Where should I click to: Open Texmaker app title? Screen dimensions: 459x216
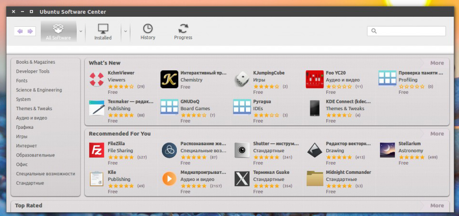pos(130,102)
